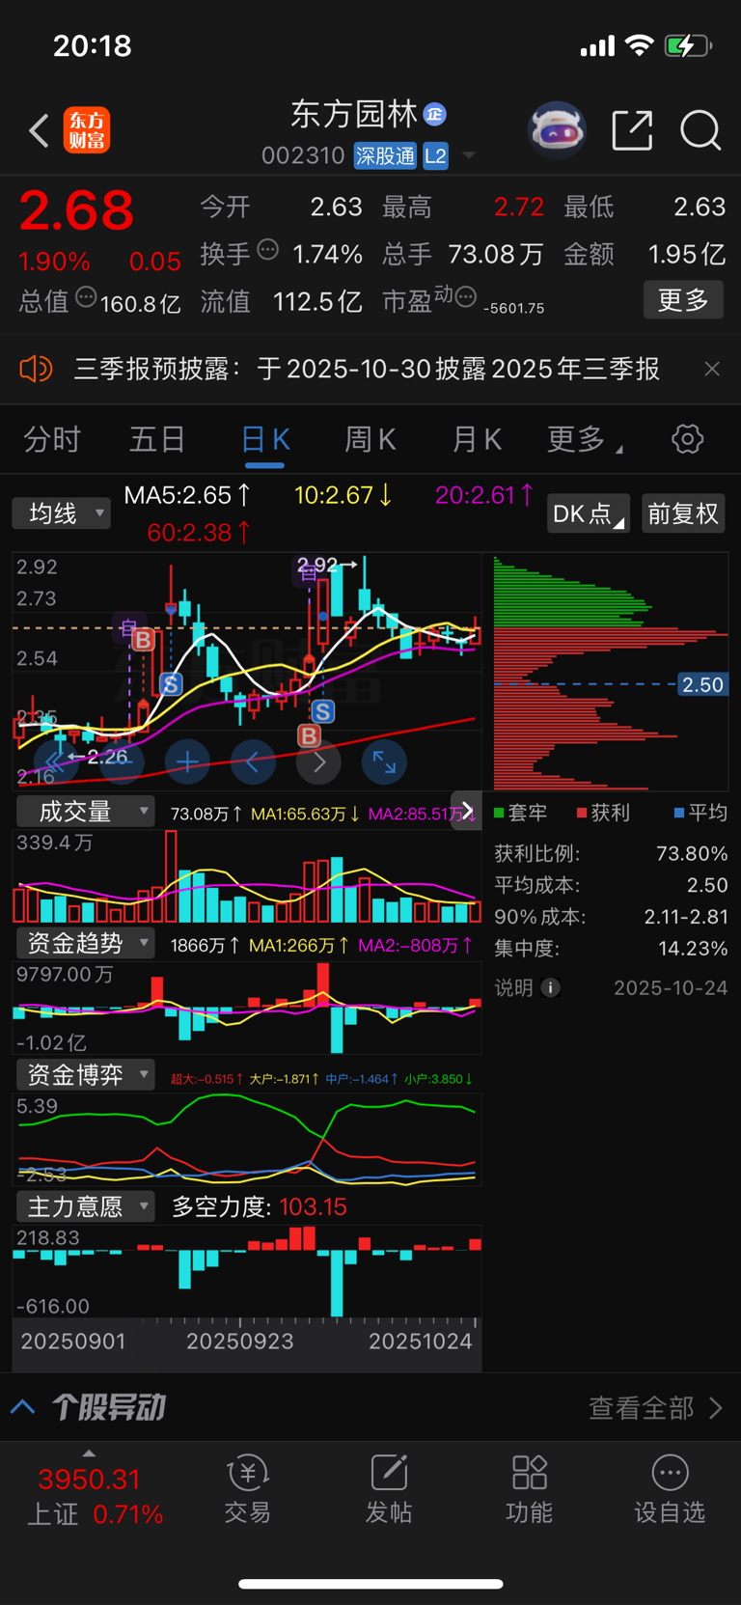Tap the zoom-in plus chart button
This screenshot has height=1605, width=741.
(187, 762)
